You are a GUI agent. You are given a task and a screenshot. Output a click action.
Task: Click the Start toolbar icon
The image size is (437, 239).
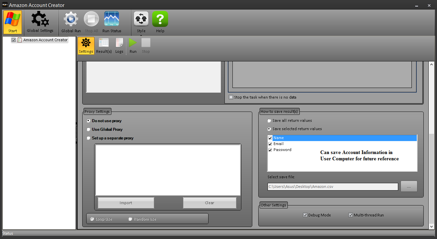point(13,22)
